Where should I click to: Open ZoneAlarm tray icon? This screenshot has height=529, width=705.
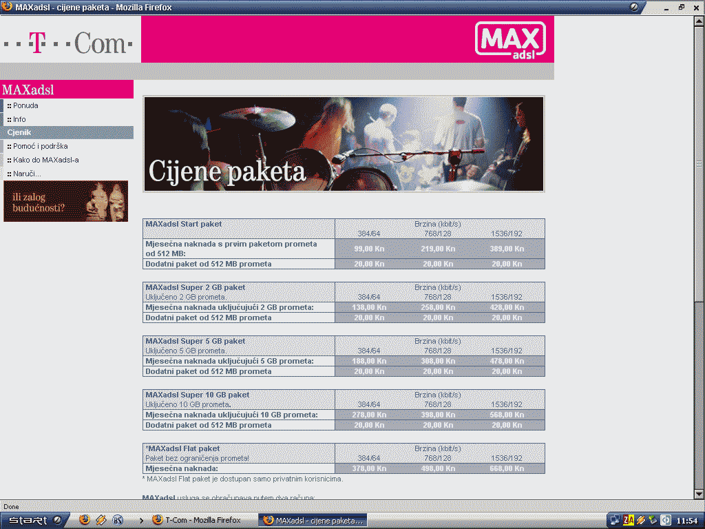pyautogui.click(x=628, y=520)
